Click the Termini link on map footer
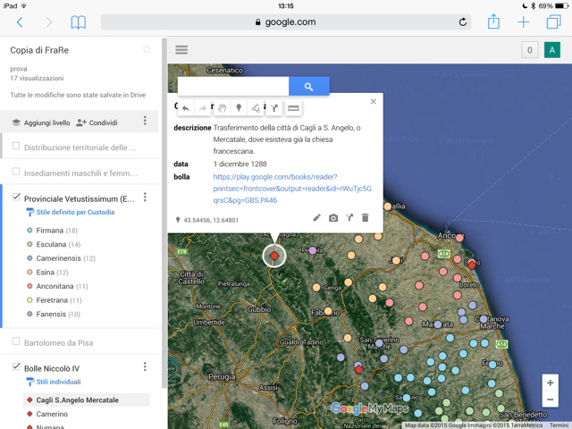The image size is (572, 429). point(560,425)
